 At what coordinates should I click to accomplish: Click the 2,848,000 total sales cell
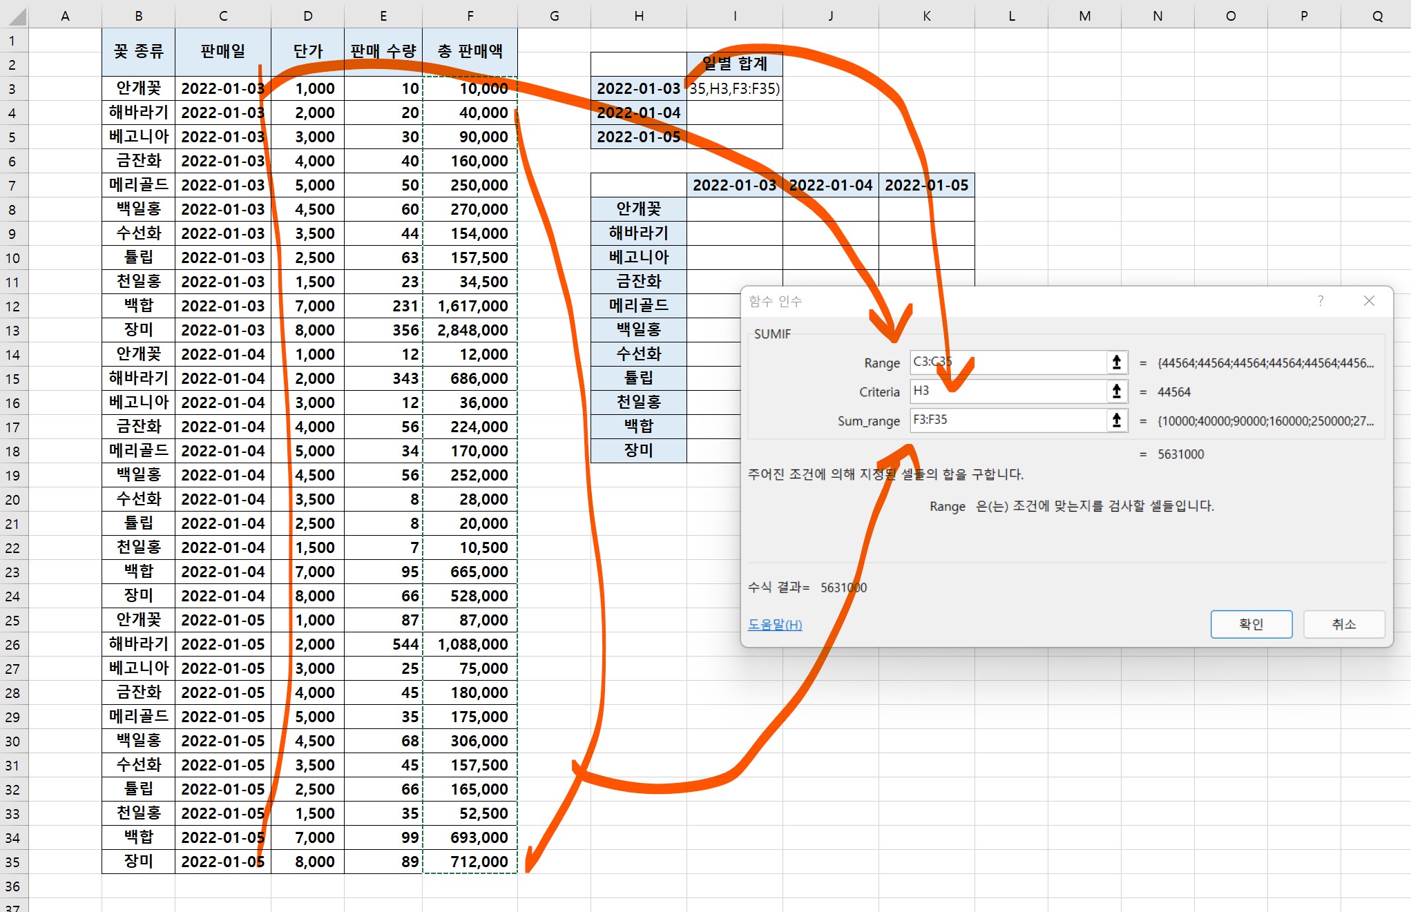(472, 331)
